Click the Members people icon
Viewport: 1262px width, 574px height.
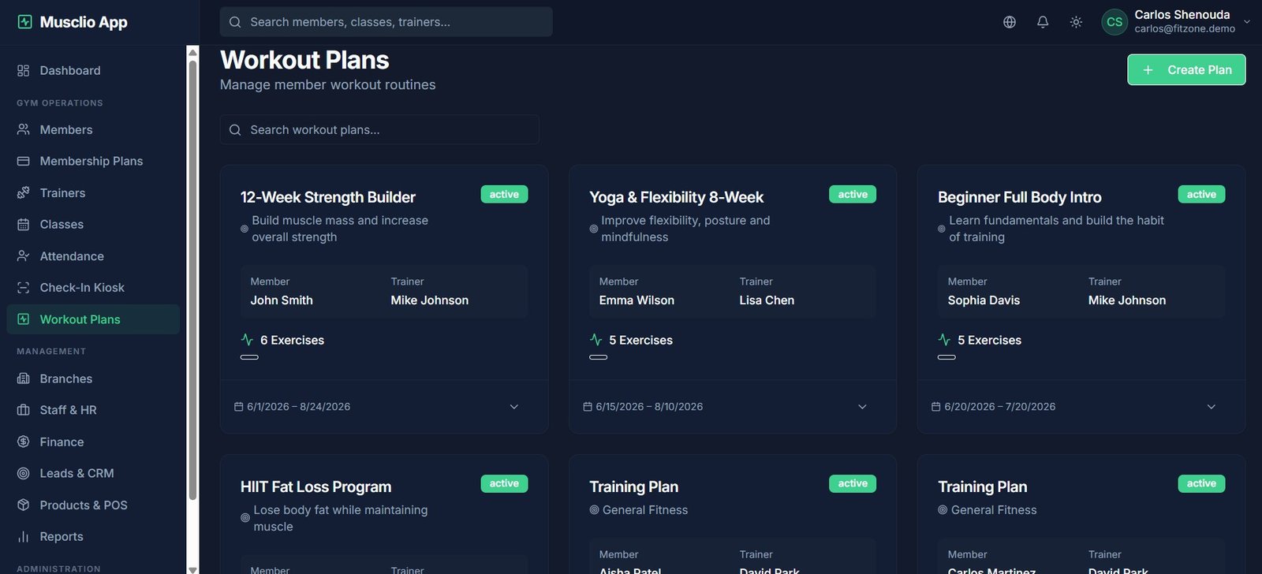coord(24,130)
